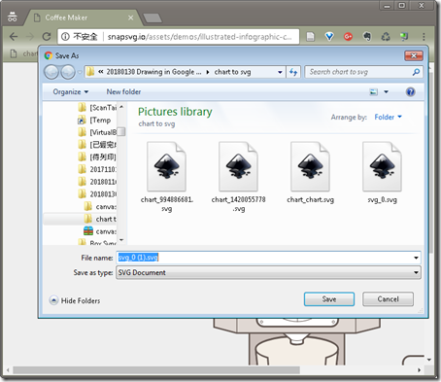Click the refresh folder arrows button
Screen dimensions: 441x382
pyautogui.click(x=293, y=72)
